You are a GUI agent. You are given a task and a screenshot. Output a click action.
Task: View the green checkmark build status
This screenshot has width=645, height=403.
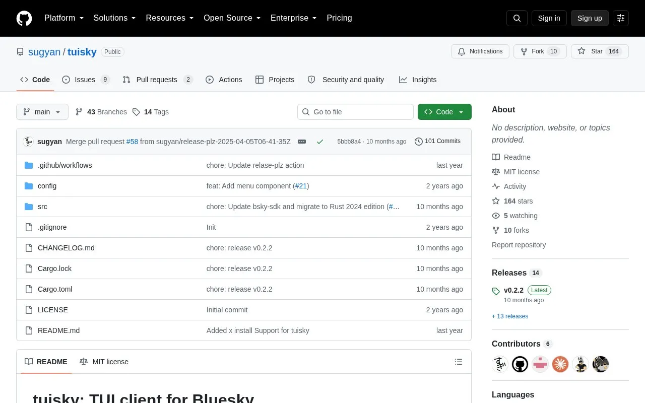click(320, 142)
